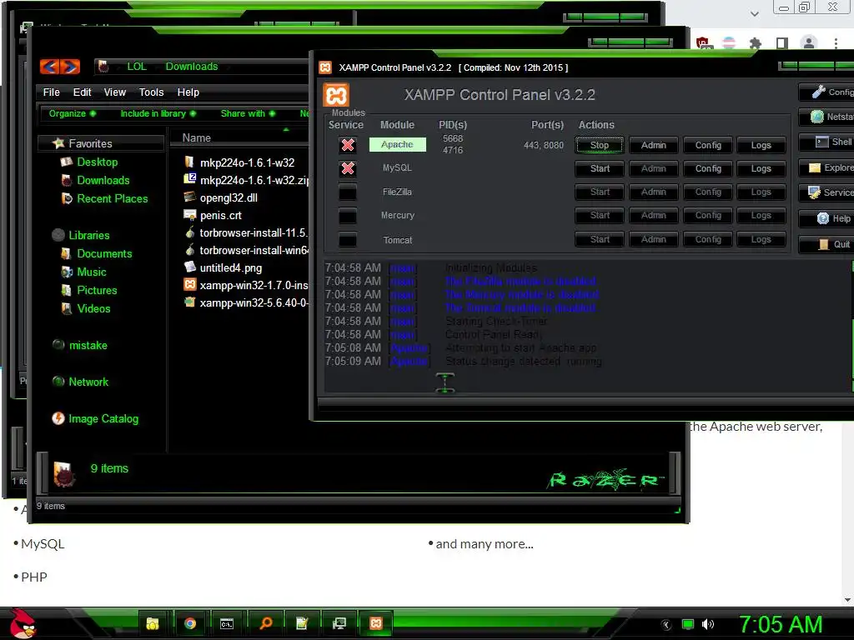Start the MySQL module
Viewport: 854px width, 640px height.
600,168
